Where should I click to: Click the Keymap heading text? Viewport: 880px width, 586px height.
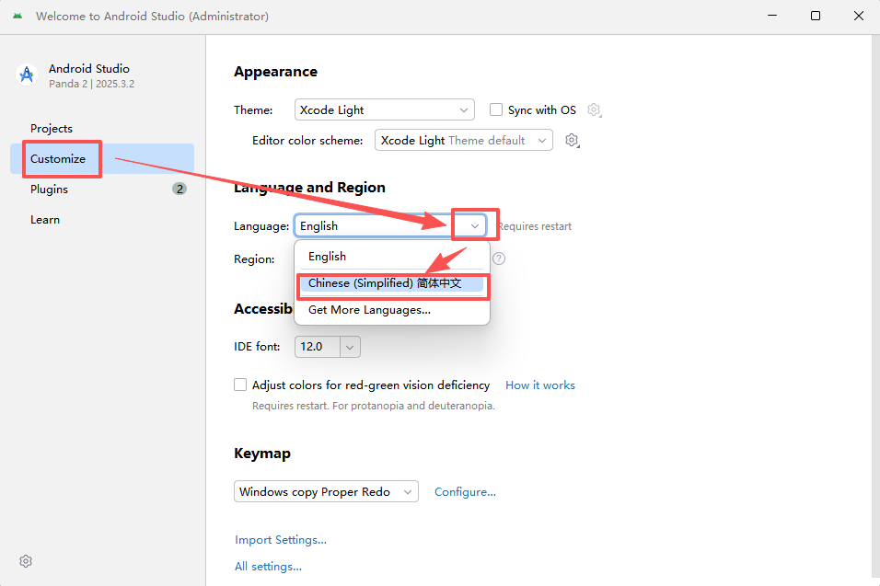tap(262, 454)
